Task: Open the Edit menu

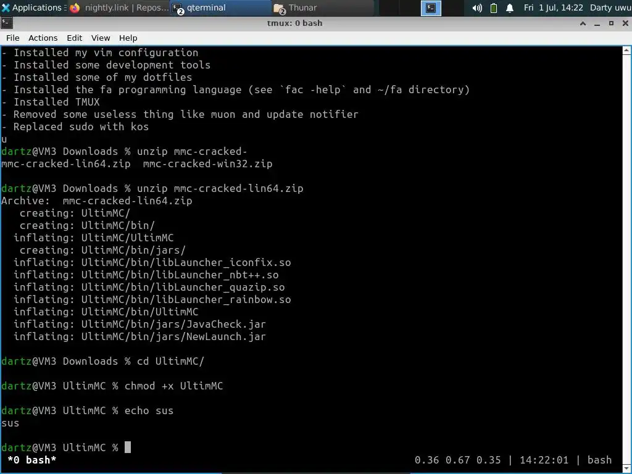Action: click(x=74, y=38)
